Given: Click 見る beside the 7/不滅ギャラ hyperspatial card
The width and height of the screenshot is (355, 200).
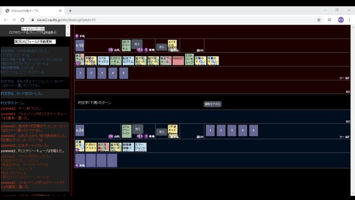Looking at the screenshot, I should click(x=161, y=132).
